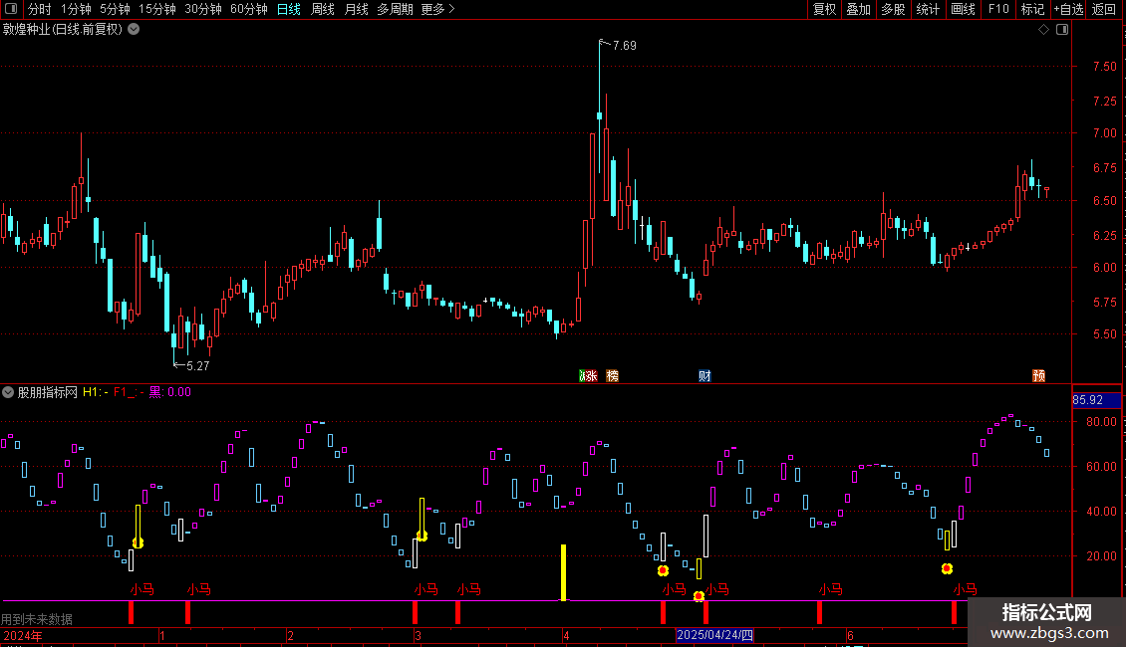The height and width of the screenshot is (647, 1126).
Task: Click the 标记 mark button
Action: pyautogui.click(x=1032, y=9)
